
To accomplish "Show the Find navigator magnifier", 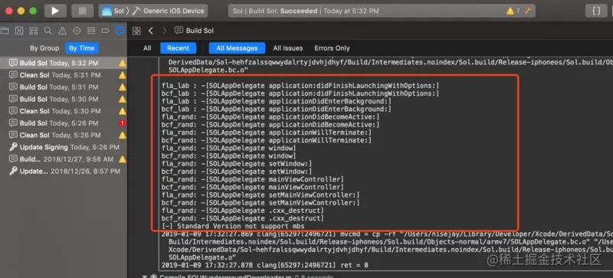I will coord(48,31).
